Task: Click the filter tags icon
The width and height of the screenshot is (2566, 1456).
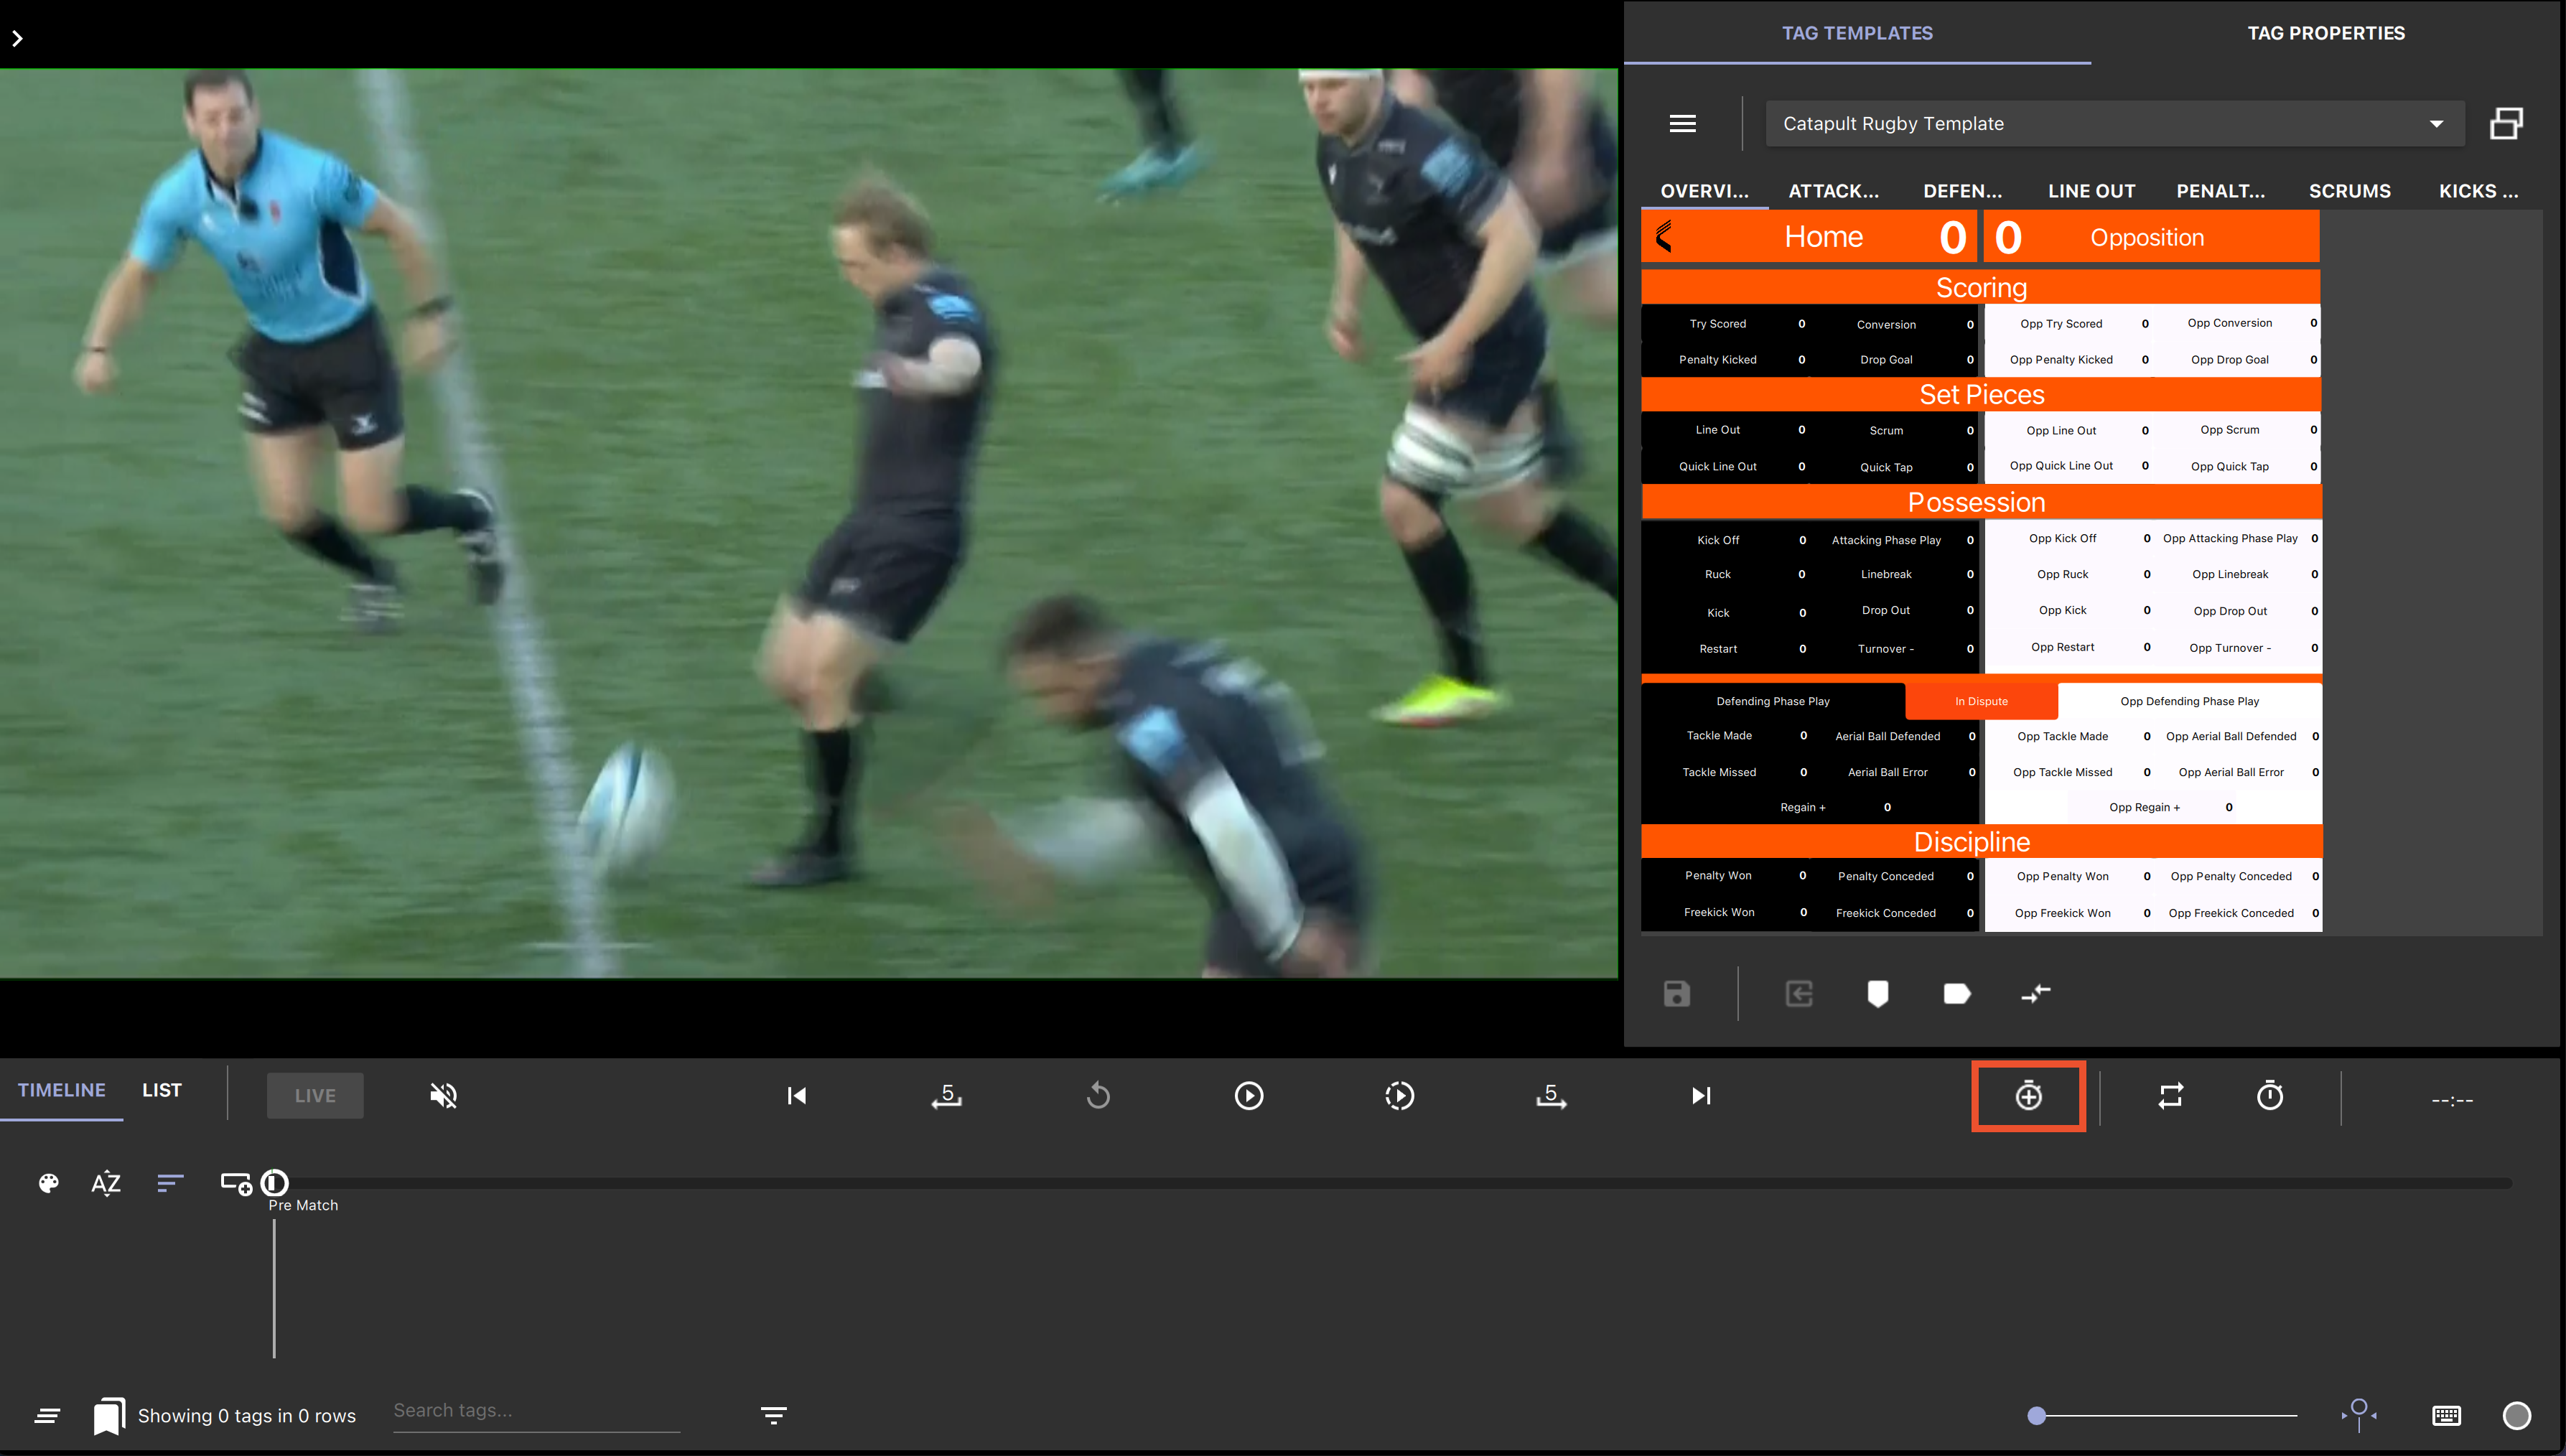Action: pyautogui.click(x=774, y=1415)
